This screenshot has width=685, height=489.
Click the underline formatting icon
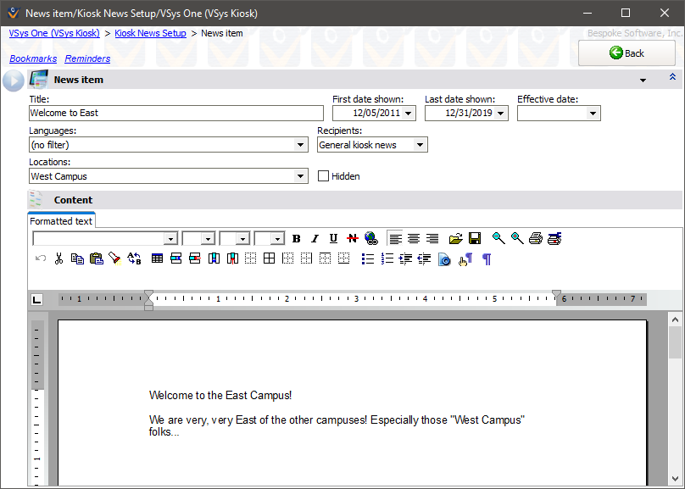point(333,239)
